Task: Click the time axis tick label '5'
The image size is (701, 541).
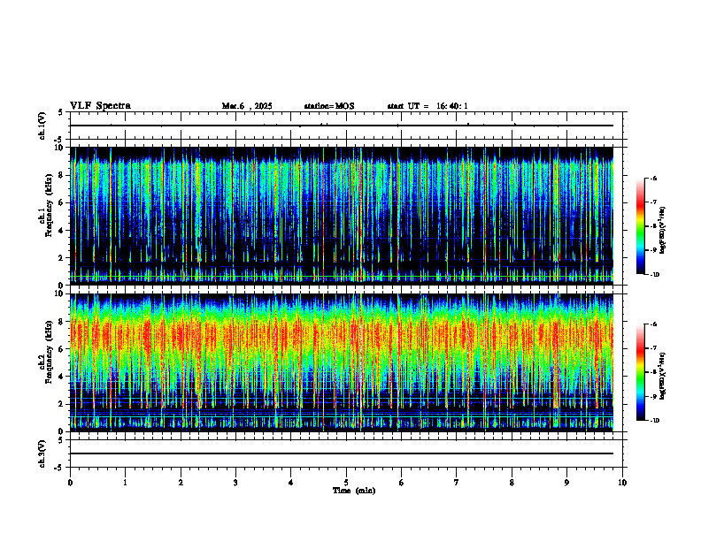Action: click(x=346, y=483)
